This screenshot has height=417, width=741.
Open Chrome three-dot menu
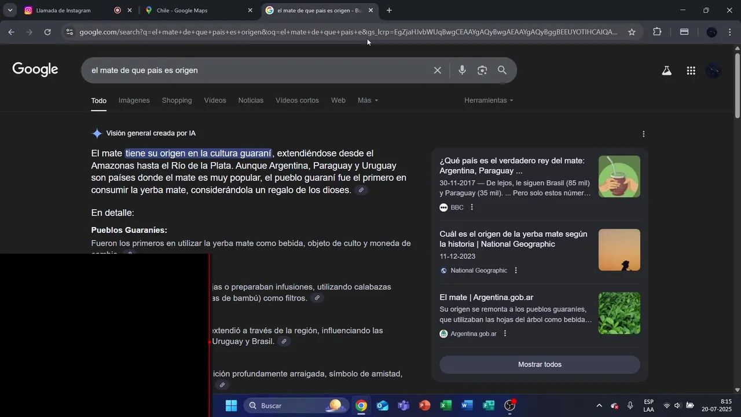729,32
